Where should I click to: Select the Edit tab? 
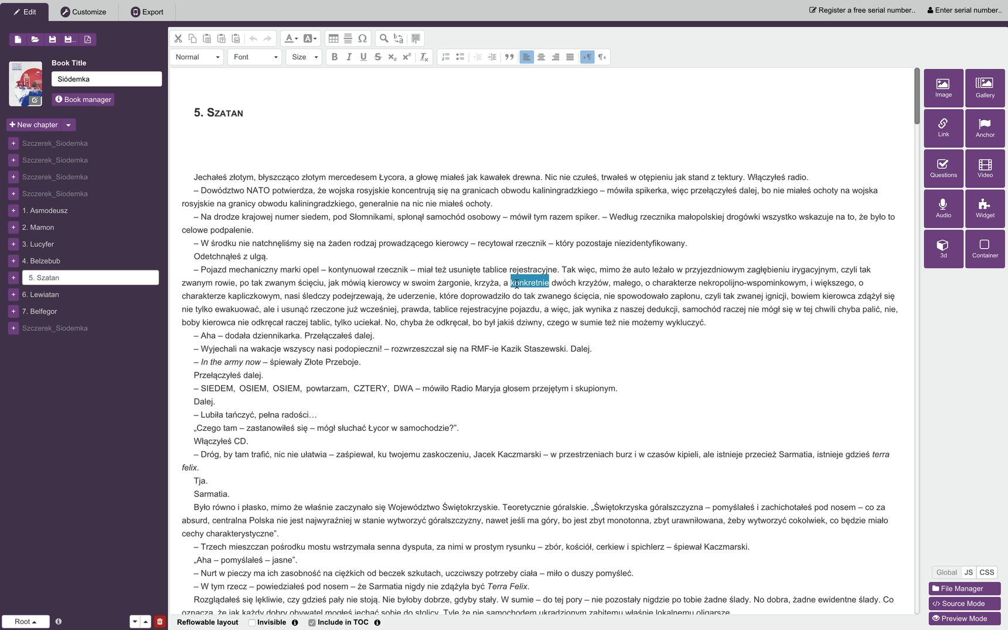pos(25,12)
